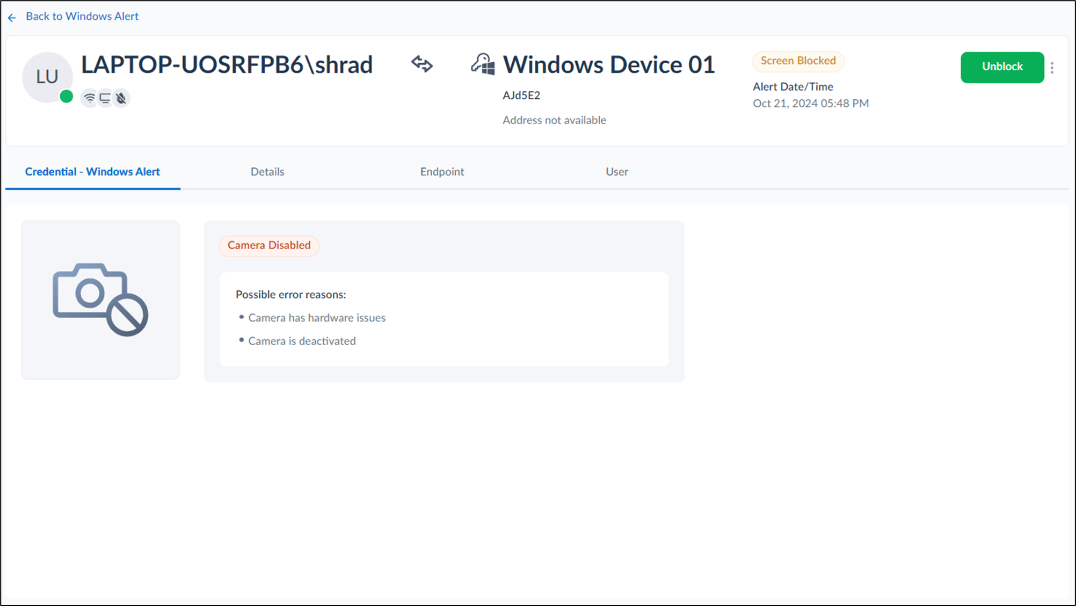Click the Oct 21, 2024 05:48 PM timestamp

pyautogui.click(x=811, y=104)
